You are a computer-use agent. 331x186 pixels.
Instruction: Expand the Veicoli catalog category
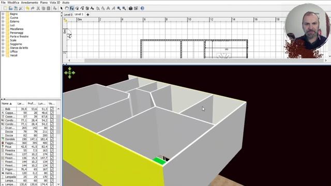point(3,55)
